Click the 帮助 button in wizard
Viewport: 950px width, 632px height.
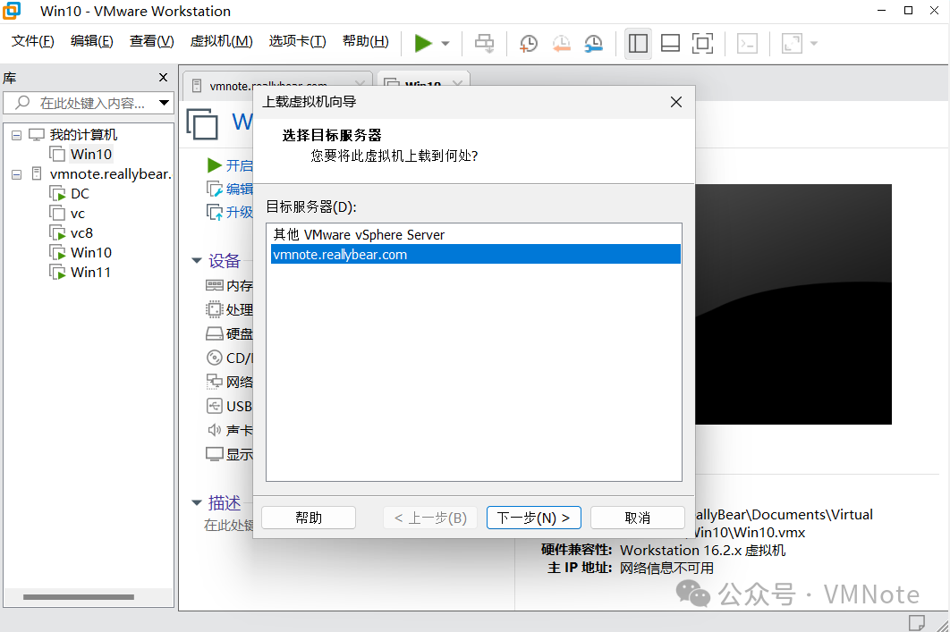309,518
